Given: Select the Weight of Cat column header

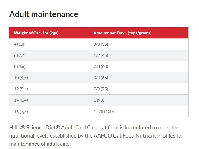Looking at the screenshot, I should click(x=49, y=33).
